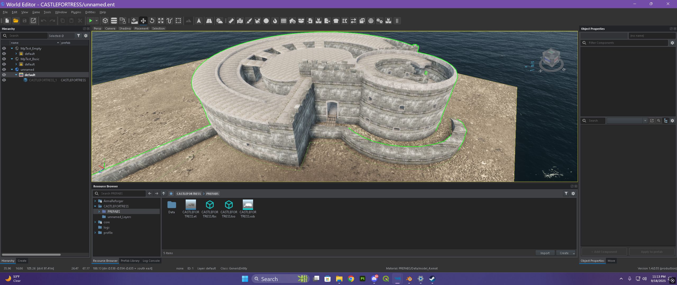Click the green Play in editor button
Image resolution: width=677 pixels, height=285 pixels.
point(90,21)
